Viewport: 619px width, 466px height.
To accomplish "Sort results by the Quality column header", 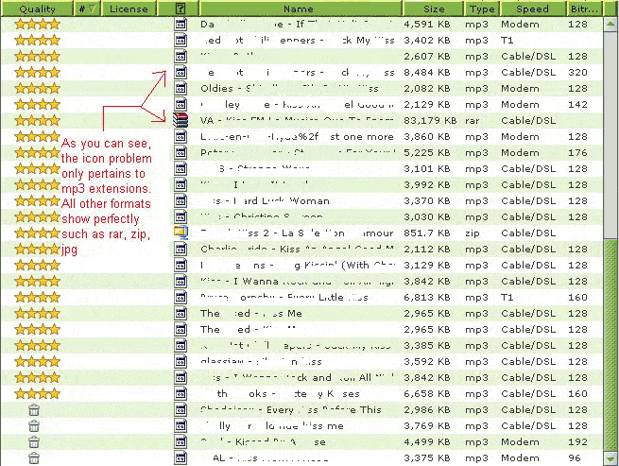I will (x=37, y=8).
